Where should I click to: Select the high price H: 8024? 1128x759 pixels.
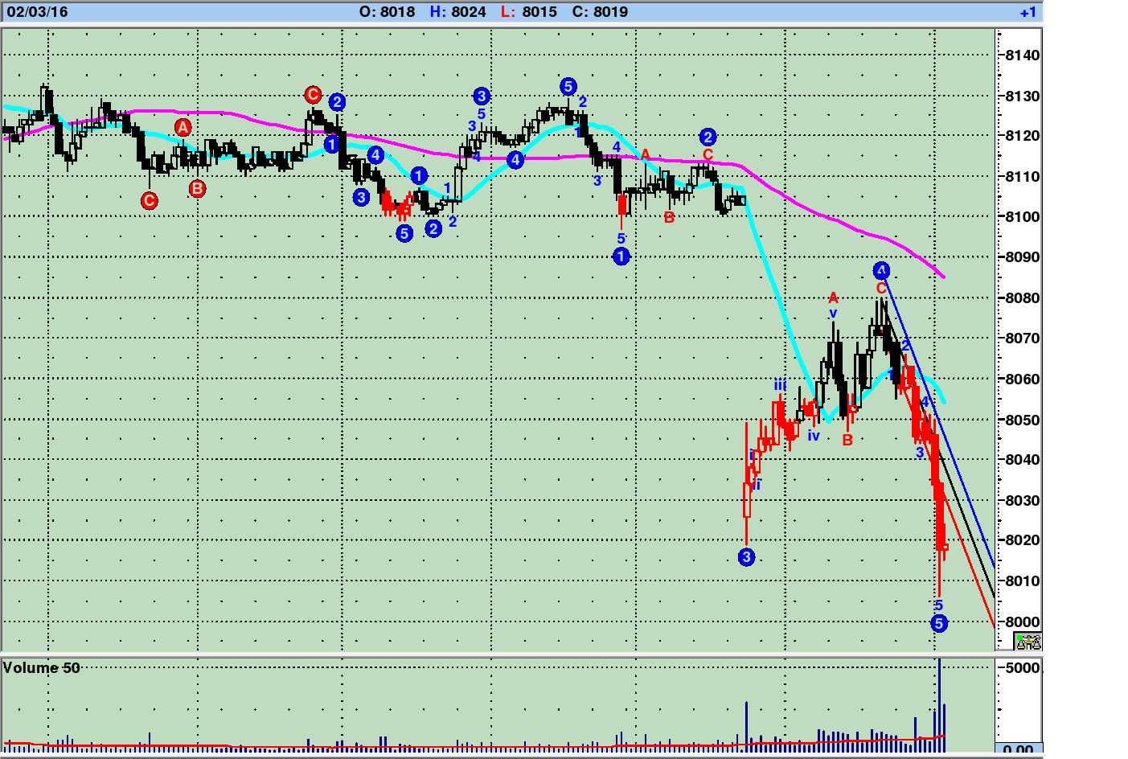click(x=457, y=12)
